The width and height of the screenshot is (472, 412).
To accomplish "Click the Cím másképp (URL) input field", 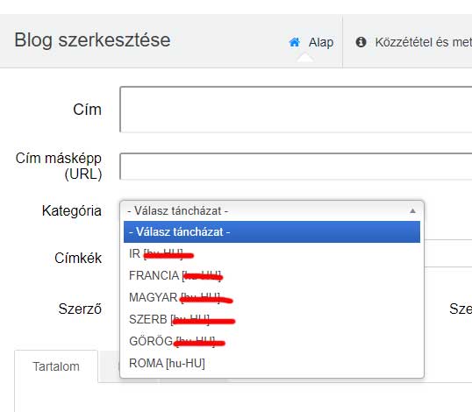I will click(296, 167).
